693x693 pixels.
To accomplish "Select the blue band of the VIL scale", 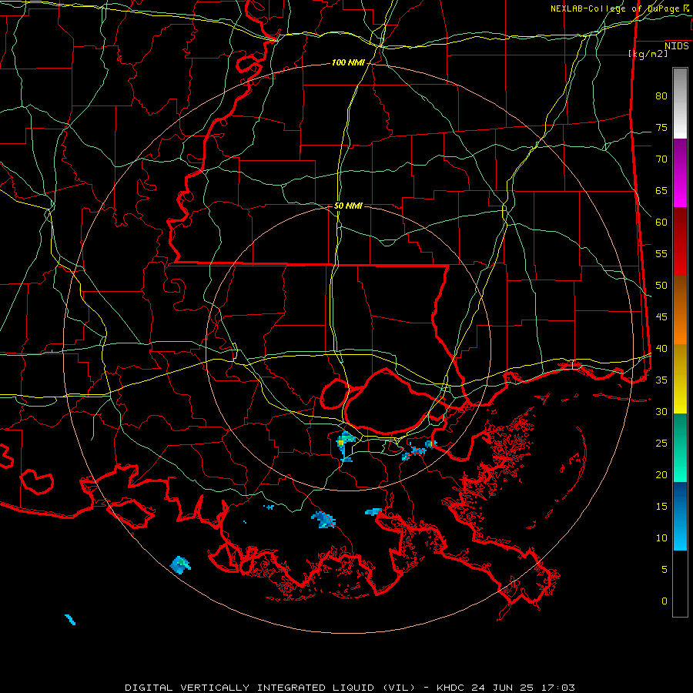I will click(x=680, y=516).
